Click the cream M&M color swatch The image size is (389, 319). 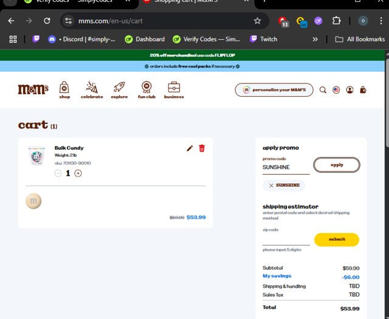(33, 201)
